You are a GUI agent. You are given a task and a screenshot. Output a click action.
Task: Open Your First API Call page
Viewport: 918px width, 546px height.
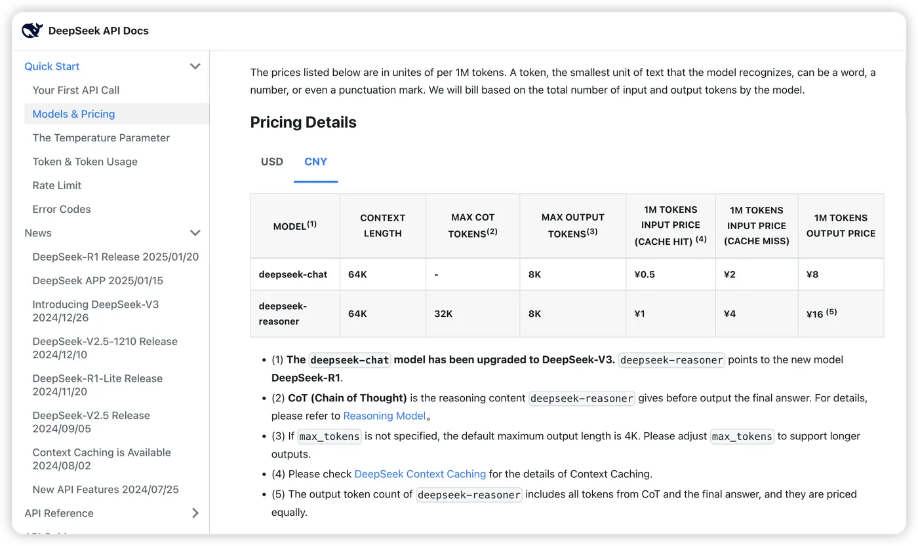pyautogui.click(x=76, y=90)
